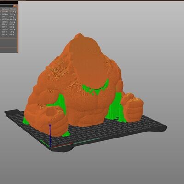
Task: Select the legend row showing 152,46 g
Action: coord(9,11)
